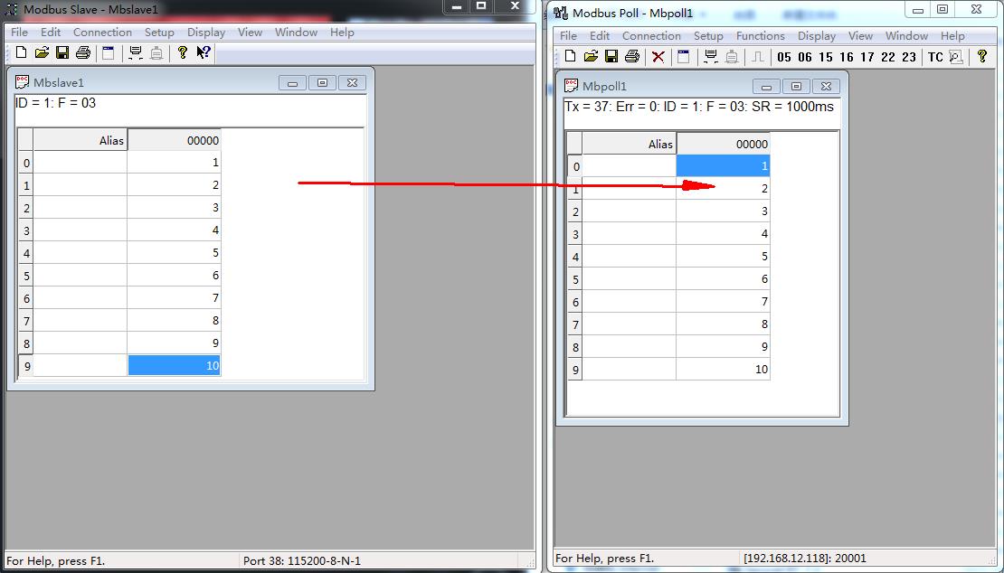The height and width of the screenshot is (573, 1004).
Task: Click the Open folder icon in Modbus Poll toolbar
Action: 591,57
